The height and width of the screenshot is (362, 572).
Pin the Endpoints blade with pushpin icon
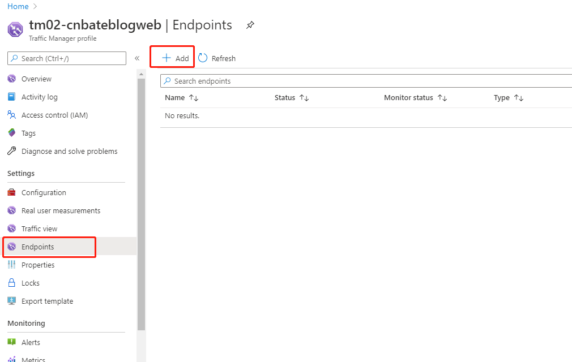250,25
